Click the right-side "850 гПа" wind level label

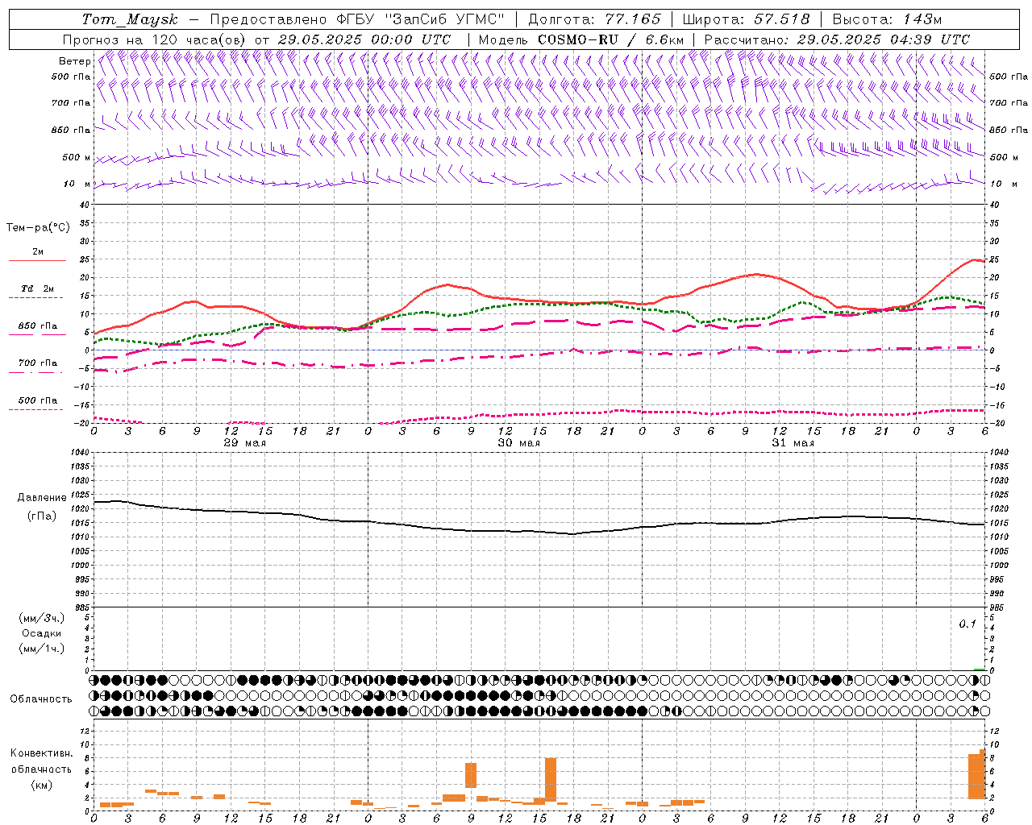(x=1009, y=130)
